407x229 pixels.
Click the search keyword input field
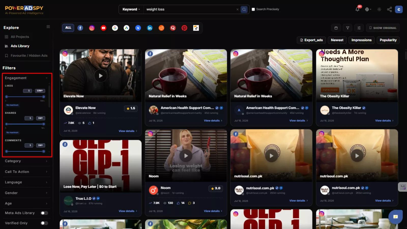[x=190, y=9]
